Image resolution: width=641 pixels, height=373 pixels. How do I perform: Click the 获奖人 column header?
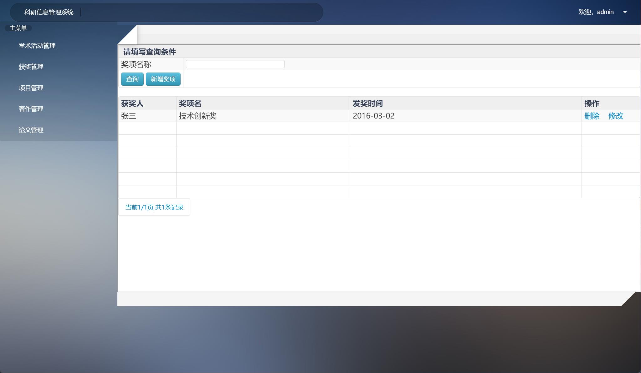[x=132, y=103]
